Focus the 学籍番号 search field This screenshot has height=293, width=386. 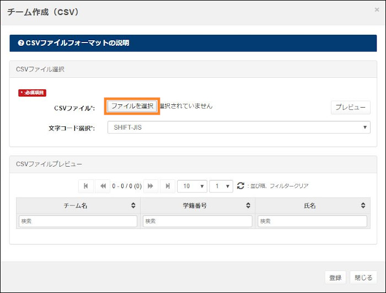tap(197, 221)
